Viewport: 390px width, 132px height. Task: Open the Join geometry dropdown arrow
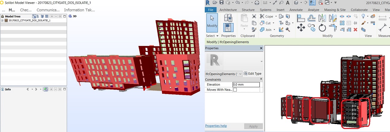(274, 30)
